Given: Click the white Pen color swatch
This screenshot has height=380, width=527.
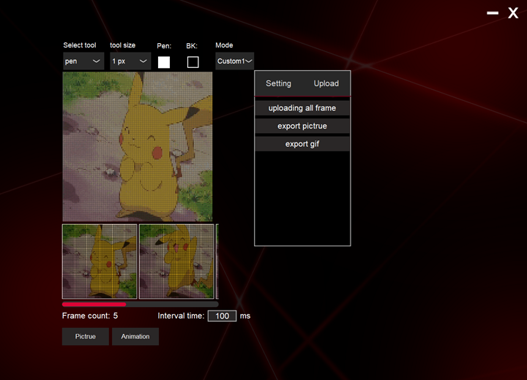Looking at the screenshot, I should click(164, 62).
